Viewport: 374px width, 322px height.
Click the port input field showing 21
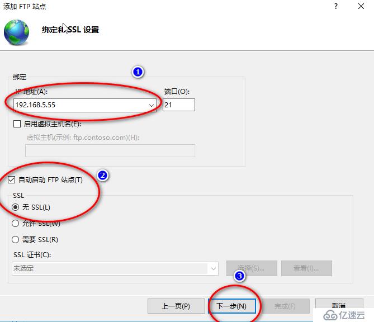(179, 105)
